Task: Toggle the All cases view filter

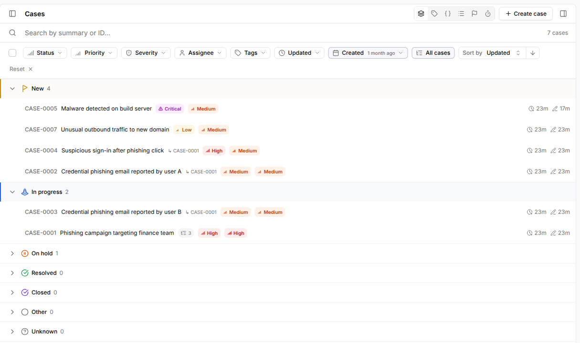Action: coord(433,53)
